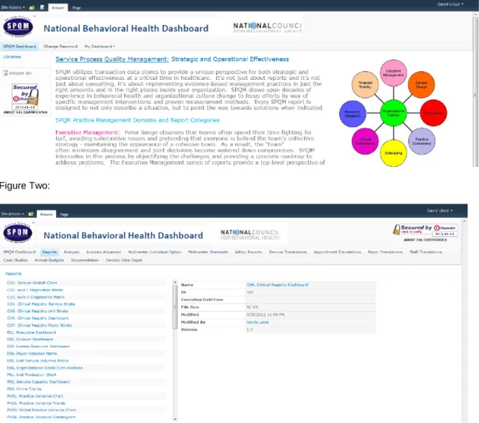Click the reports list scrollbar up arrow
The height and width of the screenshot is (423, 479).
[x=175, y=282]
